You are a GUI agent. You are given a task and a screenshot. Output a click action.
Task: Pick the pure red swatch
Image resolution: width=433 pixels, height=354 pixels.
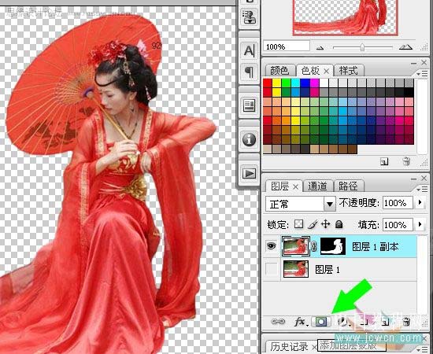tap(268, 83)
